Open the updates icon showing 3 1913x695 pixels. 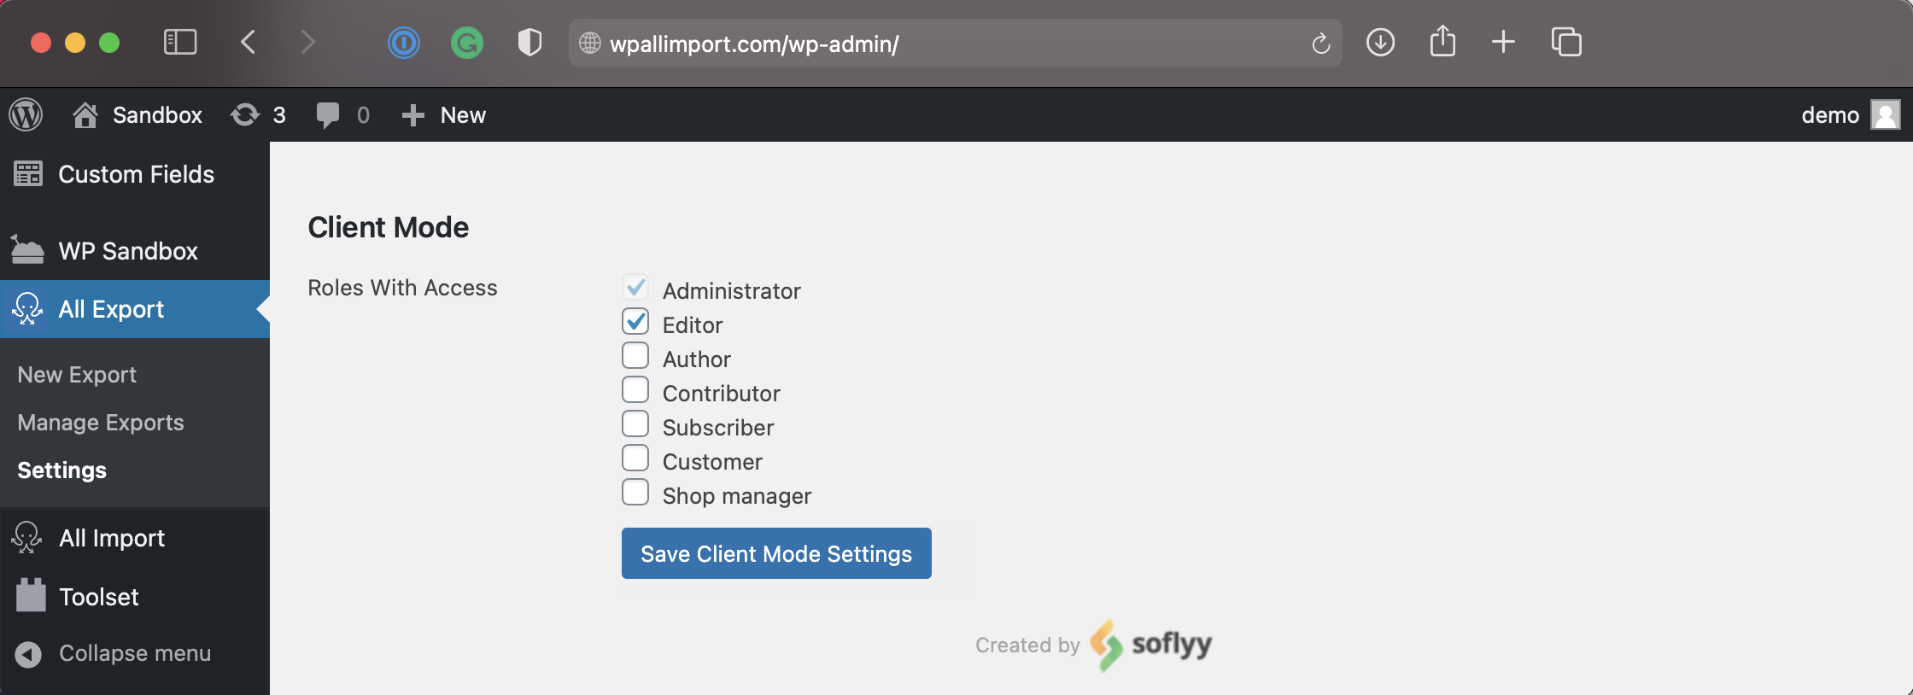[246, 114]
